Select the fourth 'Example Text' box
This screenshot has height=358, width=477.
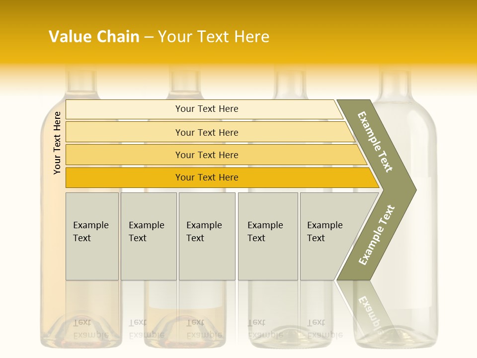click(x=267, y=236)
